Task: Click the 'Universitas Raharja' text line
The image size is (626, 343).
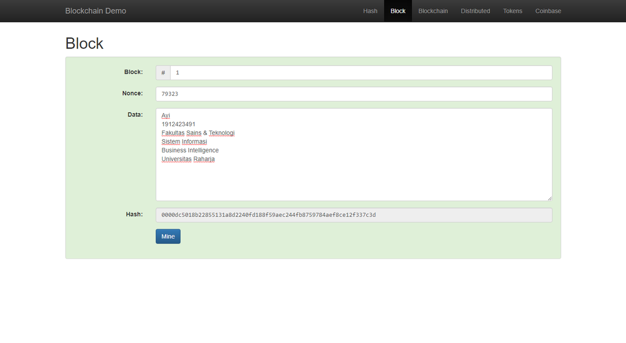Action: pos(188,159)
